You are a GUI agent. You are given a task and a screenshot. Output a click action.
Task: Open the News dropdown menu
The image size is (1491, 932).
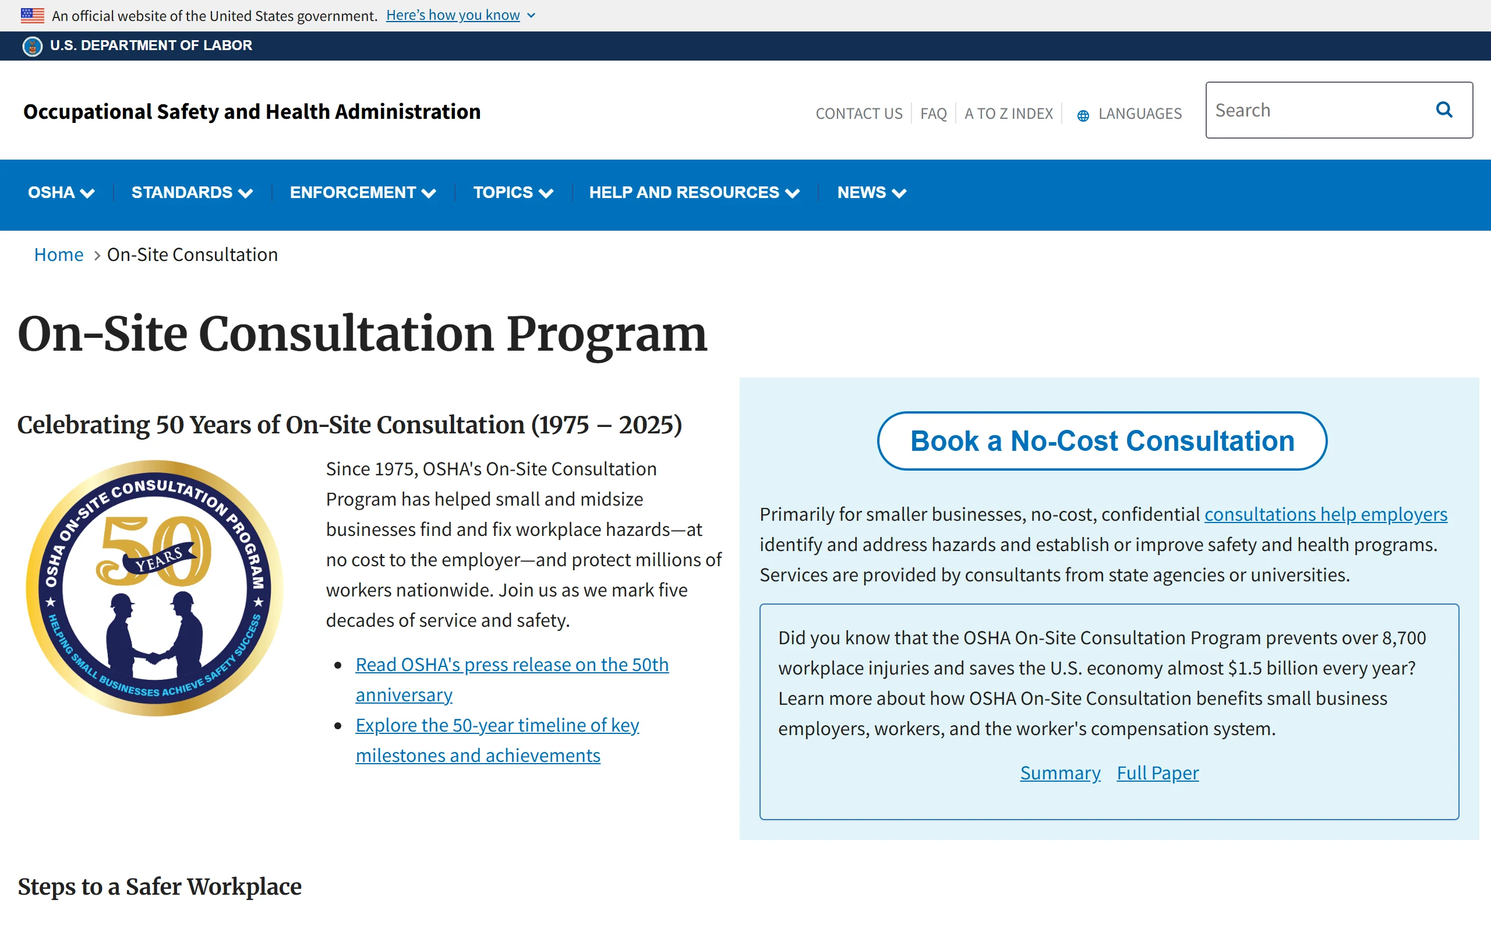click(871, 193)
